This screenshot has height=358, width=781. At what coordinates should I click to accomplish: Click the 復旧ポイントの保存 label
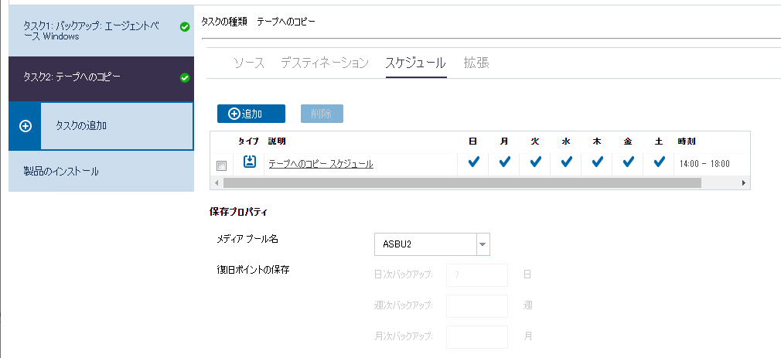pos(253,271)
